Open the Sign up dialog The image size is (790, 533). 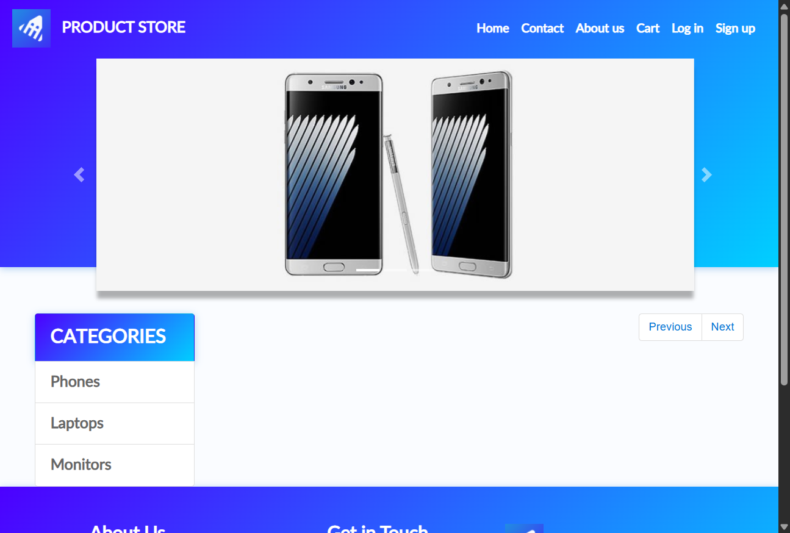pos(735,28)
